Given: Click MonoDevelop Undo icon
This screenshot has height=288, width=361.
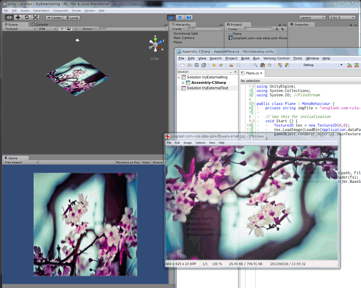Looking at the screenshot, I should click(214, 65).
